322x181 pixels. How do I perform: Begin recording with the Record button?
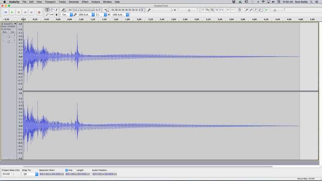[39, 12]
